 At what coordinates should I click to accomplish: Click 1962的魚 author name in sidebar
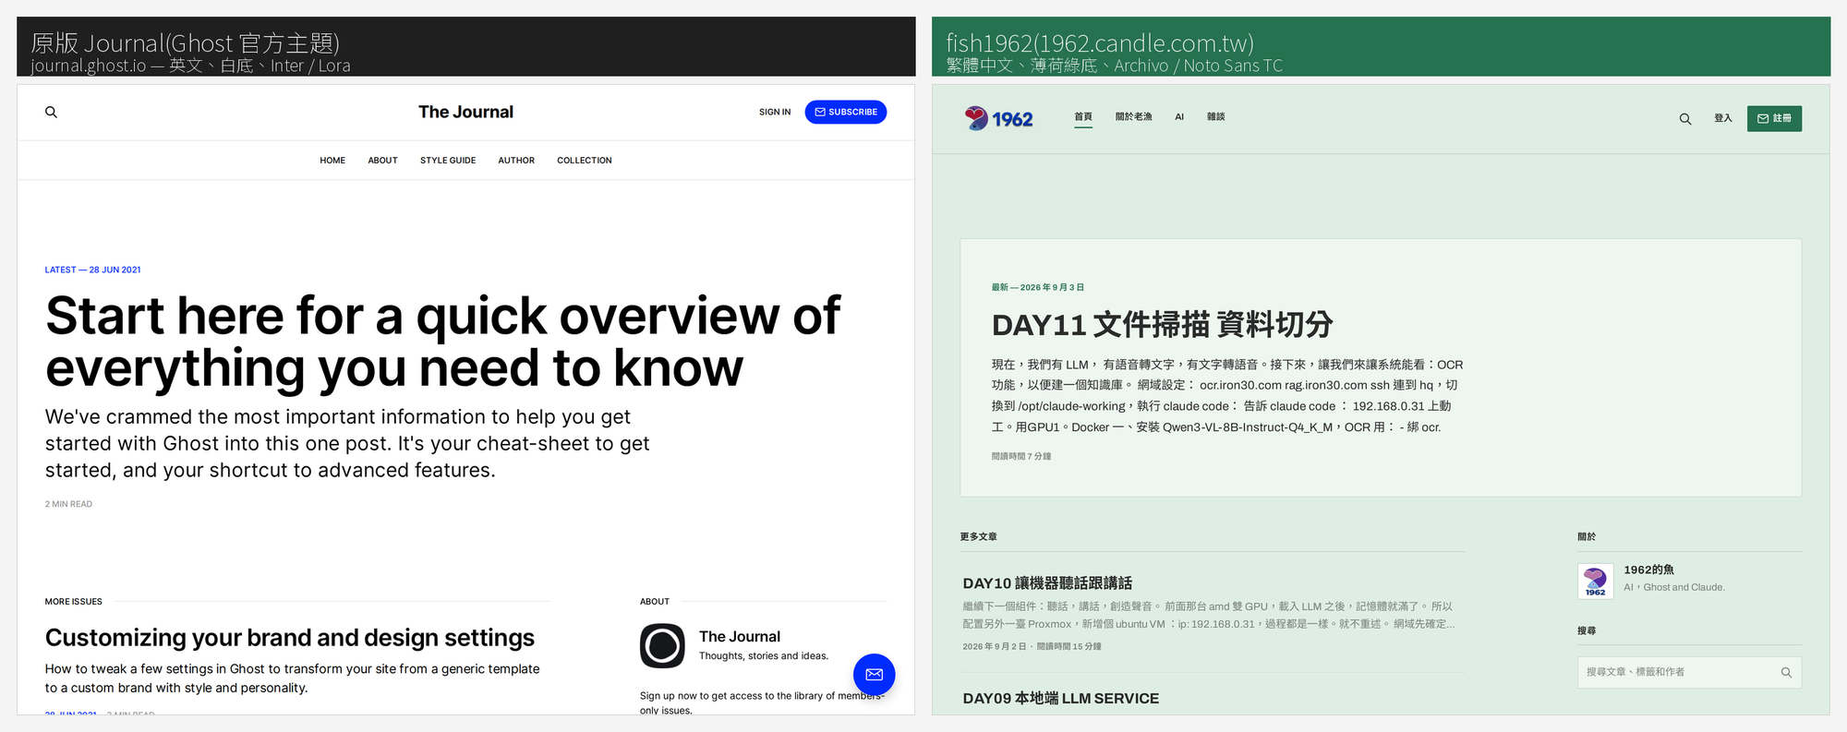(1648, 570)
